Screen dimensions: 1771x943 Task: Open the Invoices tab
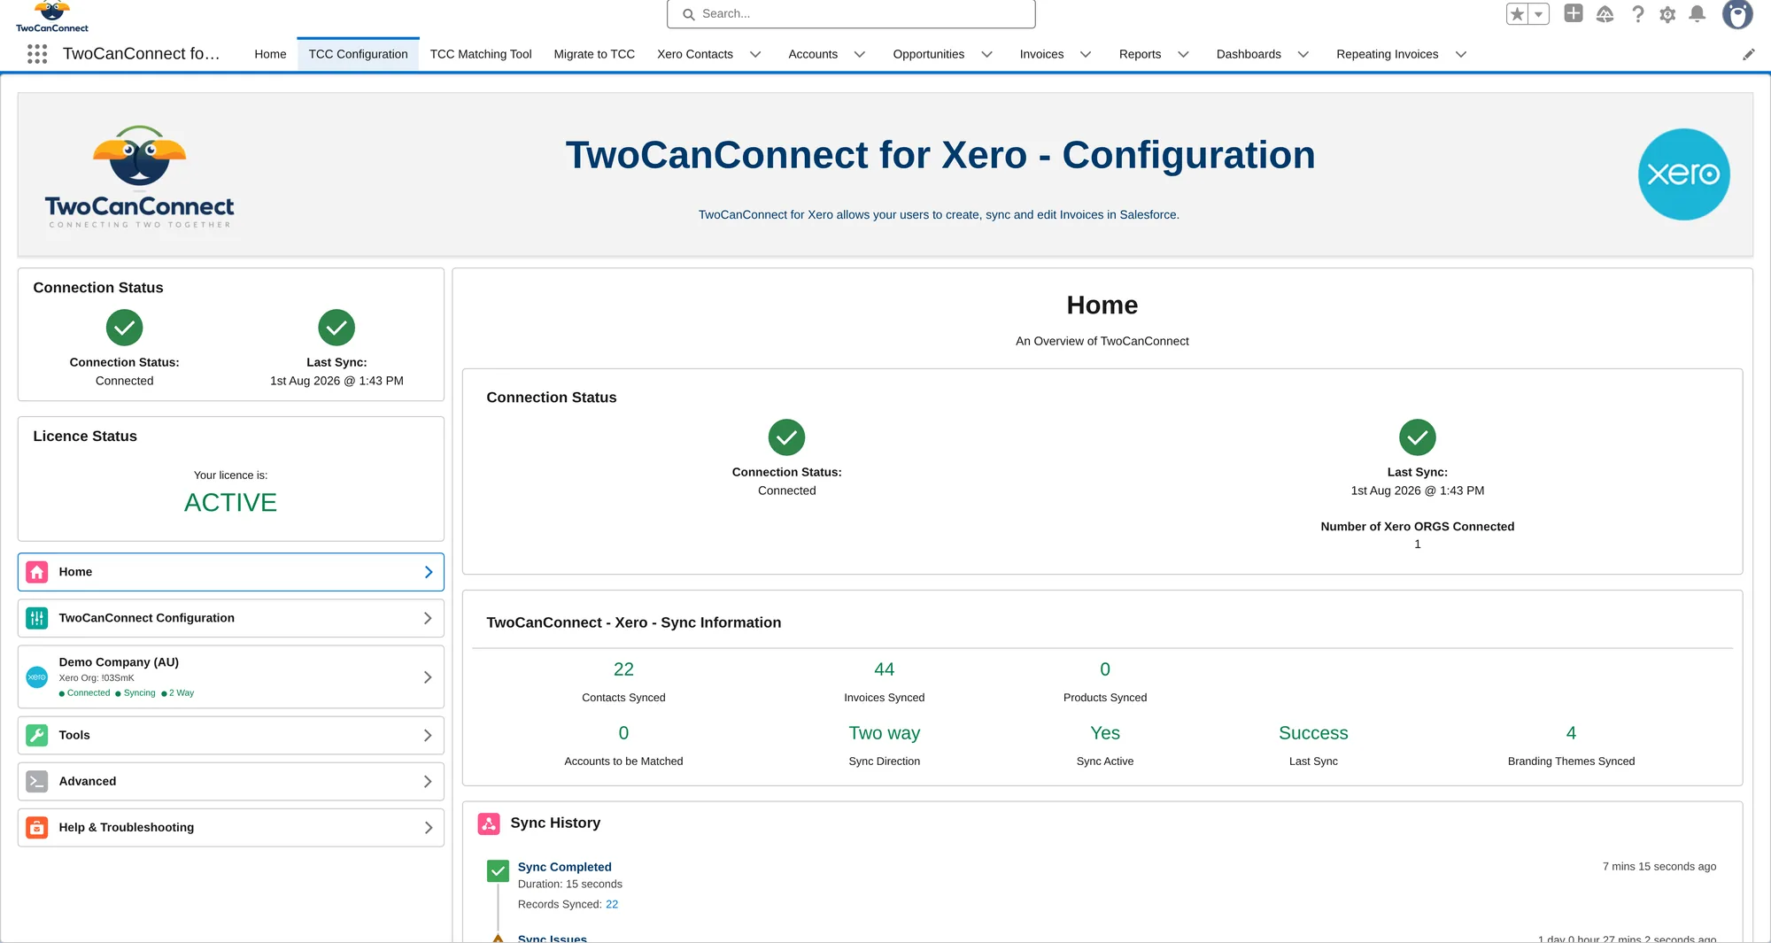(x=1041, y=54)
